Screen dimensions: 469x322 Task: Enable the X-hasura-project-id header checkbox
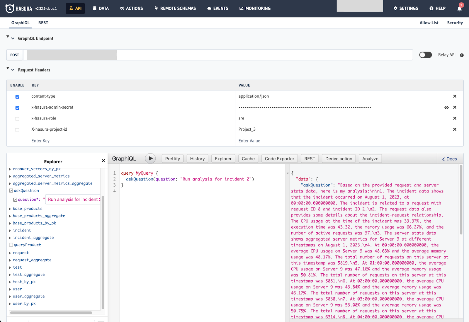(17, 130)
